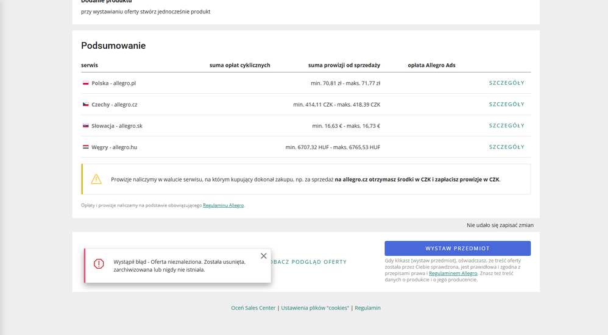608x335 pixels.
Task: Click the Polish flag icon
Action: tap(86, 83)
